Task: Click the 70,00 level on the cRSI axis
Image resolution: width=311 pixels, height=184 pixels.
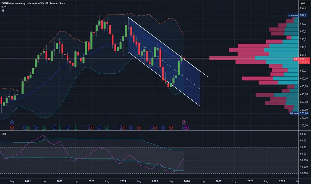Action: pyautogui.click(x=303, y=147)
